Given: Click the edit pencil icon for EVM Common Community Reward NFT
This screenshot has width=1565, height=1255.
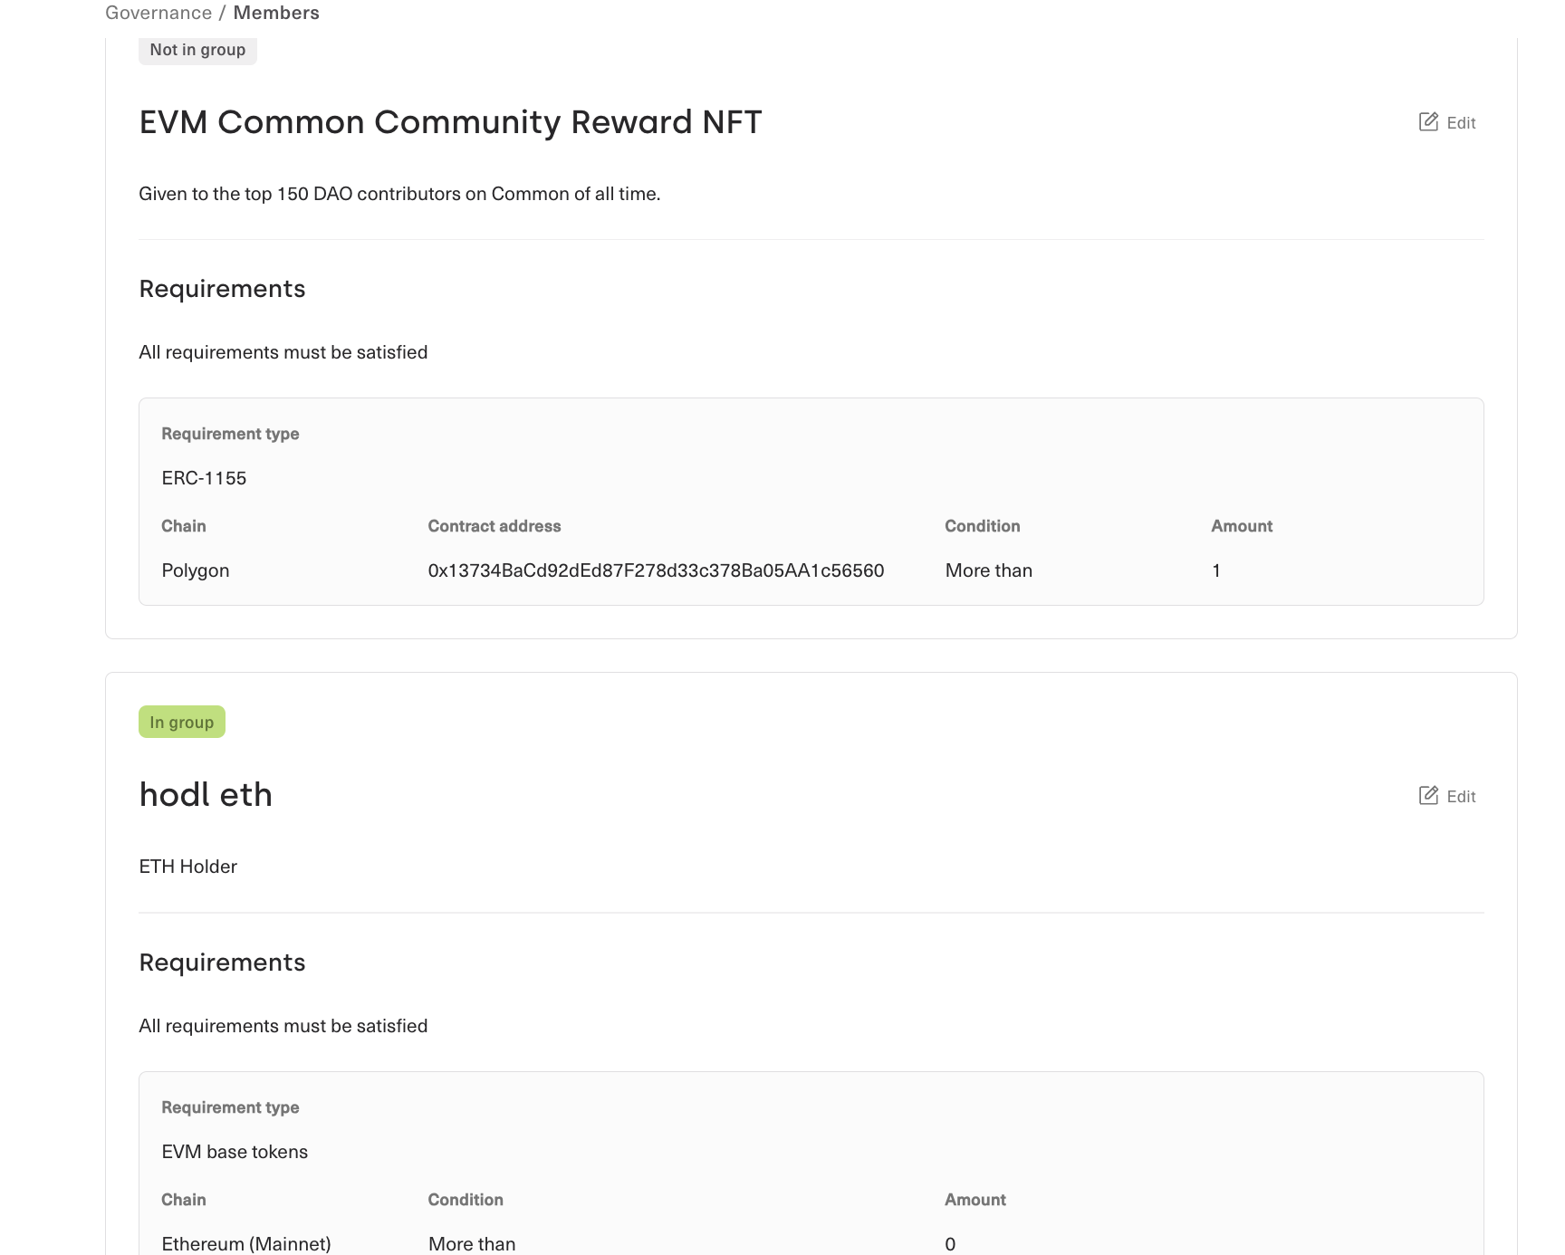Looking at the screenshot, I should 1428,122.
